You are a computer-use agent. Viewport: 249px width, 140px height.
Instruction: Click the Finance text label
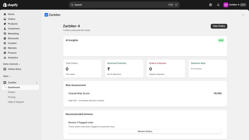click(x=12, y=53)
